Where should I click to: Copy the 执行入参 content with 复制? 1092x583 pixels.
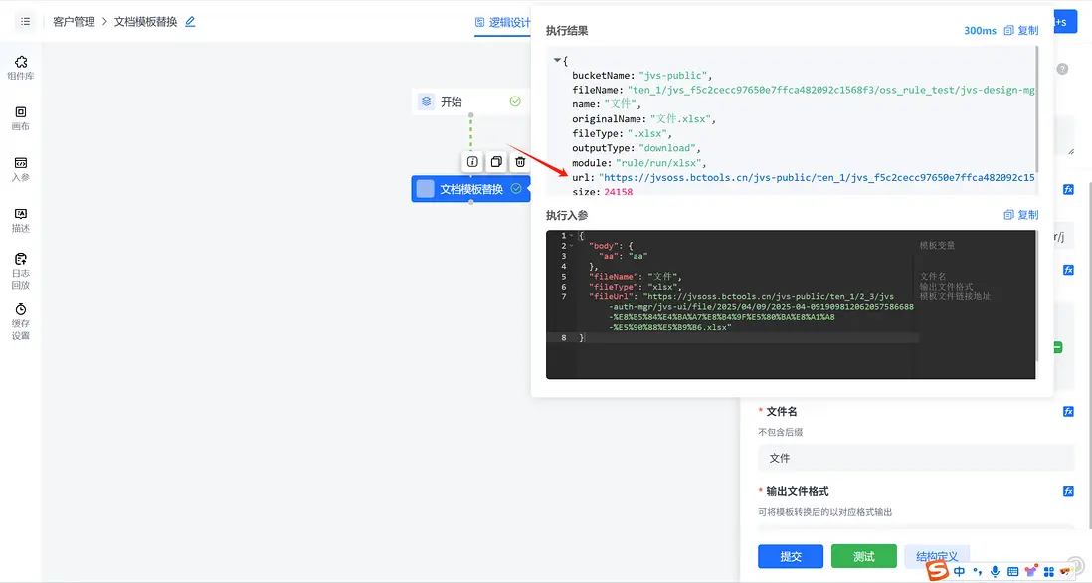[1021, 215]
